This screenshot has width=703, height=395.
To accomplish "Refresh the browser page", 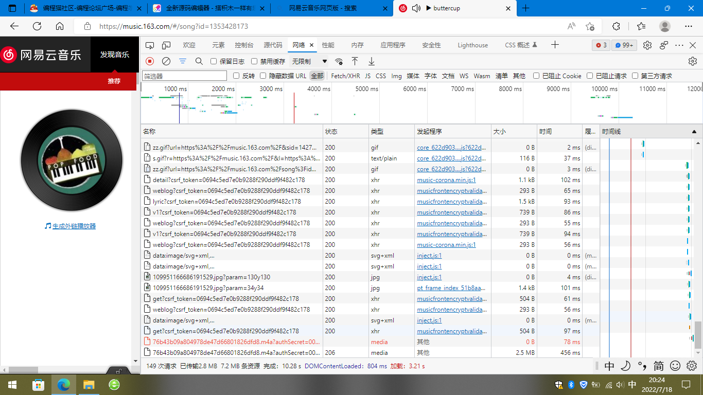I will click(37, 26).
